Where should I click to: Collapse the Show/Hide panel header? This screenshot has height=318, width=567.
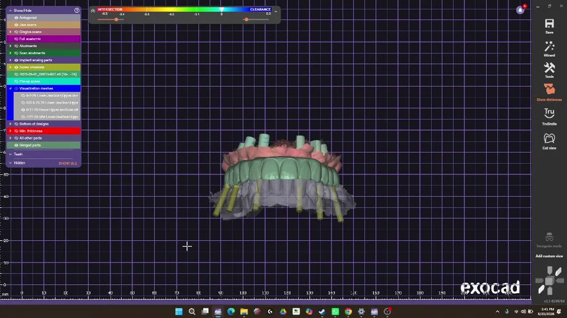[10, 10]
